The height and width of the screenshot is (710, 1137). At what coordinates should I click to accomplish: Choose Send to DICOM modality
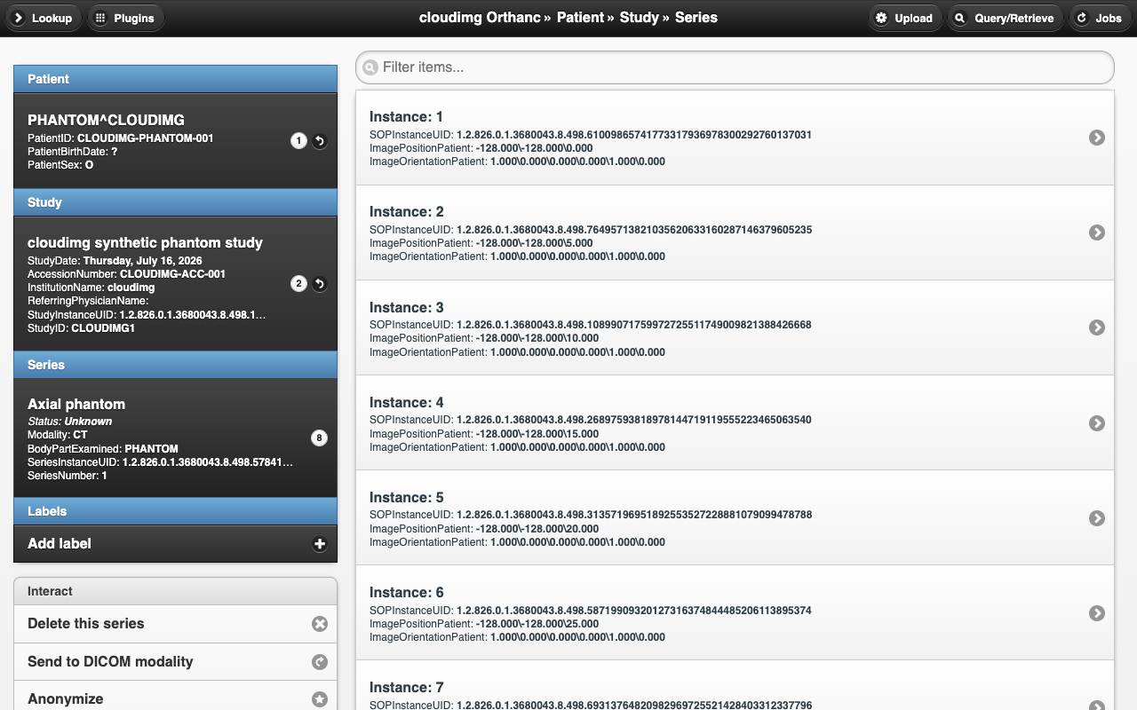(x=175, y=662)
